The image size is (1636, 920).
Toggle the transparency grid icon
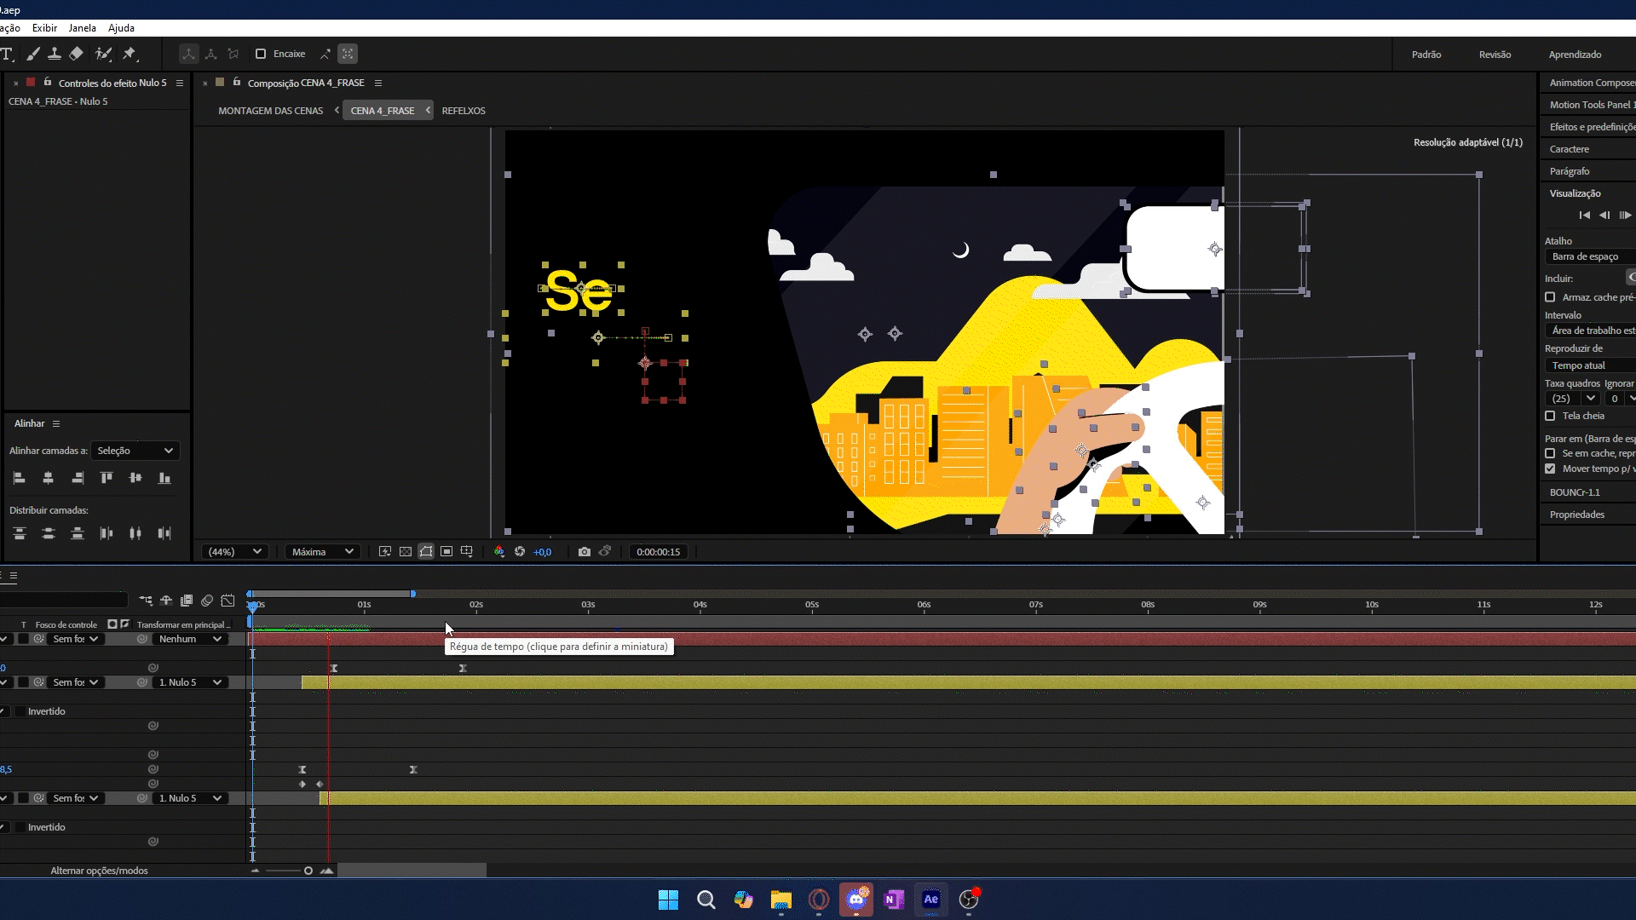(x=406, y=552)
